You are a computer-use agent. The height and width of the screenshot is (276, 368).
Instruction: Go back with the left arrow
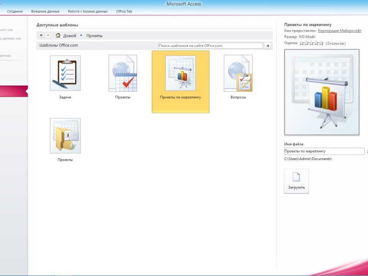click(41, 35)
